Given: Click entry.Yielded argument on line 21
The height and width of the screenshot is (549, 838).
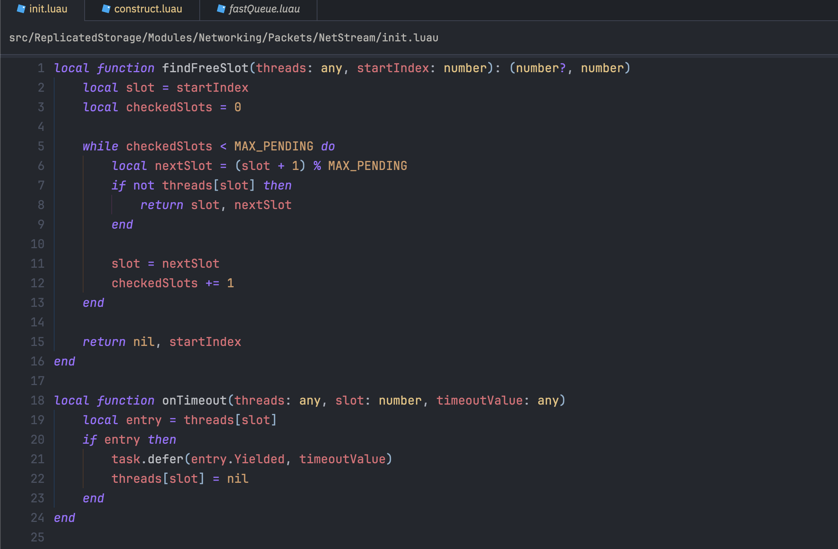Looking at the screenshot, I should click(238, 459).
